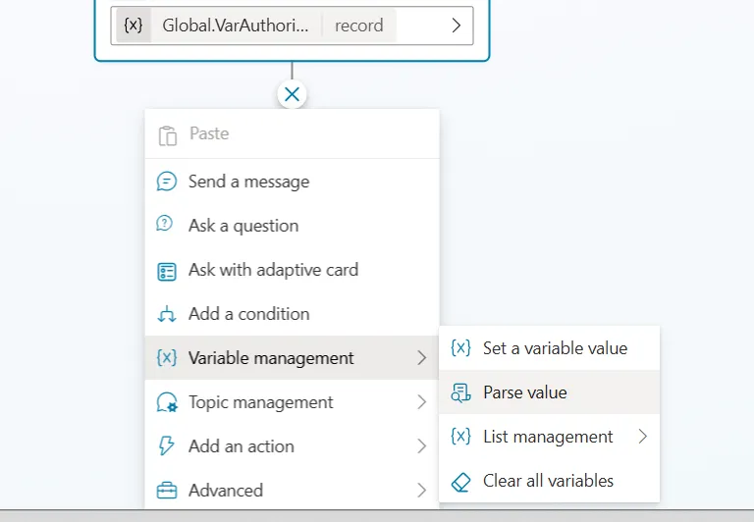Expand chevron beside Add an action
Viewport: 754px width, 522px height.
(x=422, y=446)
